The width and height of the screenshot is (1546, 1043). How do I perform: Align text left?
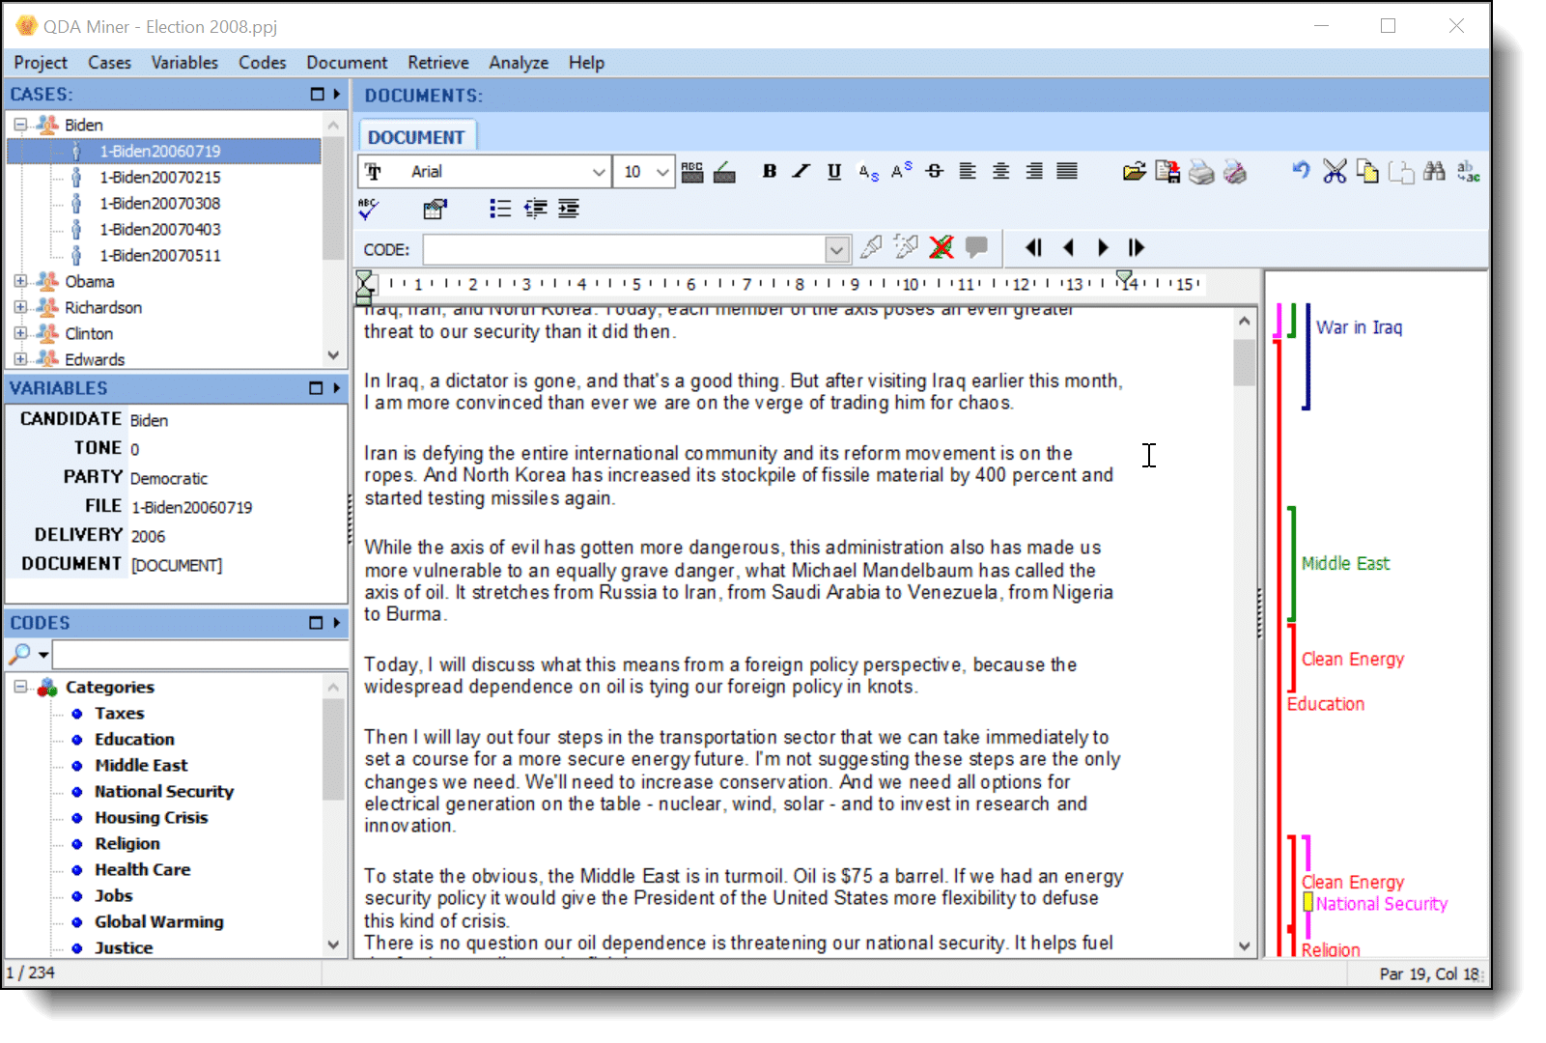(967, 171)
